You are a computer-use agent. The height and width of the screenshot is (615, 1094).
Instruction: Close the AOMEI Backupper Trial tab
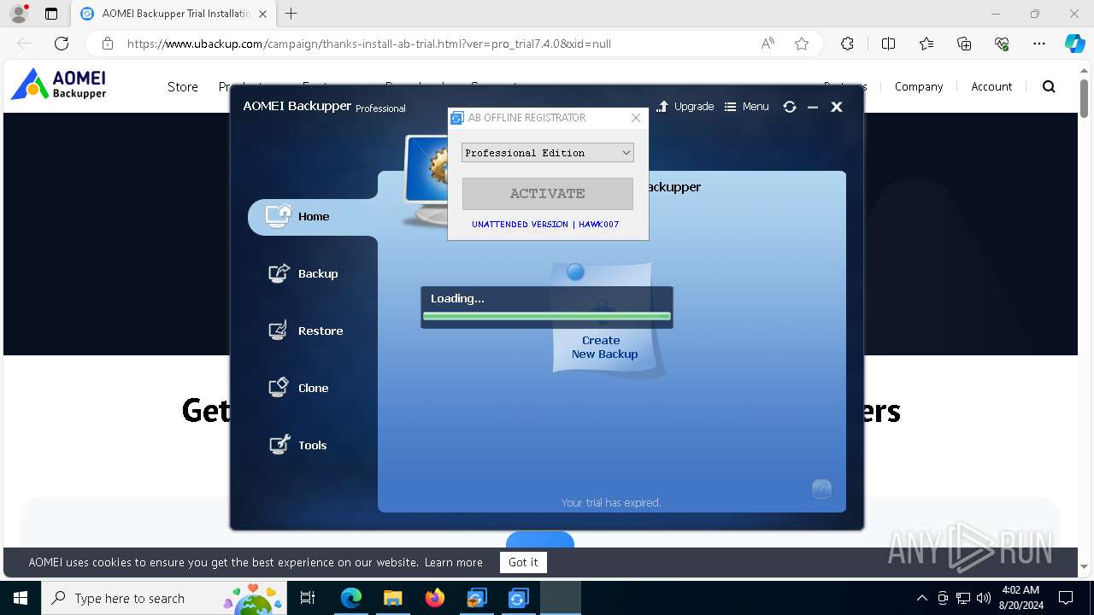(x=262, y=14)
